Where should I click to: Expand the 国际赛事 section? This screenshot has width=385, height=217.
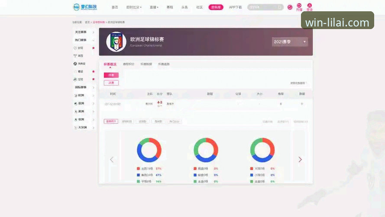(93, 87)
